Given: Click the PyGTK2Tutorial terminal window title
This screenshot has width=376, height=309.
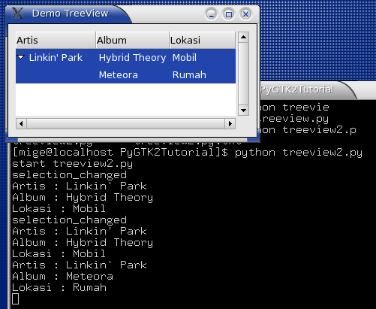Looking at the screenshot, I should click(x=296, y=89).
